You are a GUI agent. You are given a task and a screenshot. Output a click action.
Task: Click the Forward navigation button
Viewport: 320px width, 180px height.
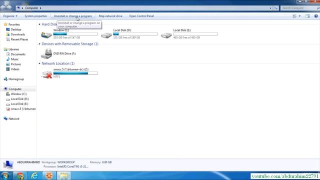pos(9,8)
